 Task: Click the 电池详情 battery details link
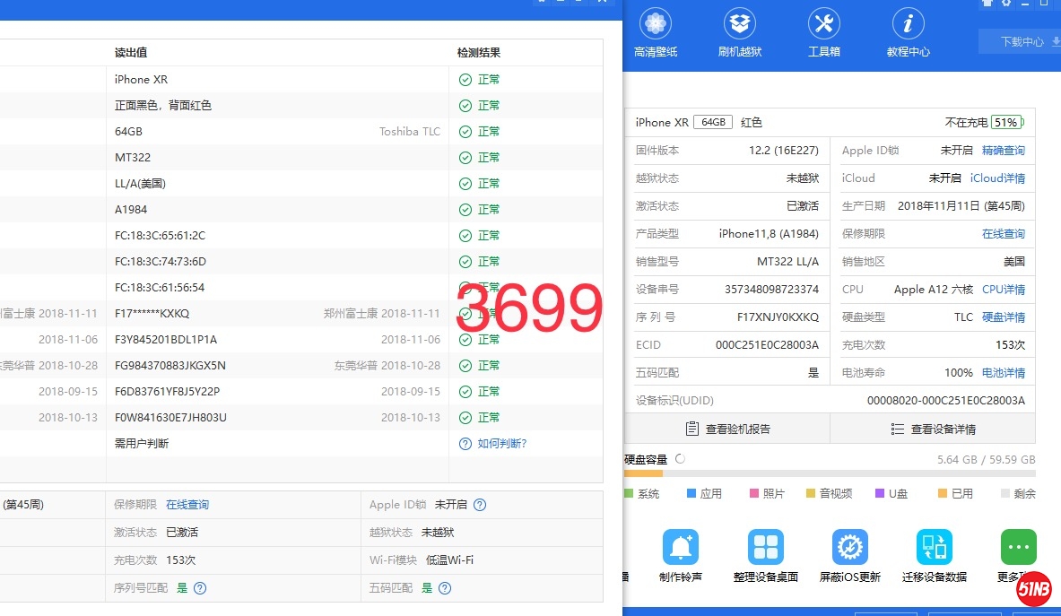coord(1003,373)
